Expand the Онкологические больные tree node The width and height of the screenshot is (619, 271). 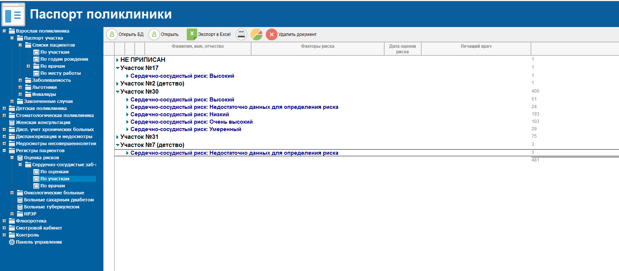point(12,193)
